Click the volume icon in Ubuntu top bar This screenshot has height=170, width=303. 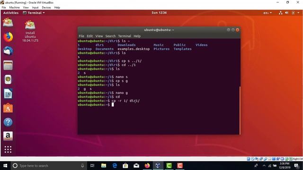(287, 13)
